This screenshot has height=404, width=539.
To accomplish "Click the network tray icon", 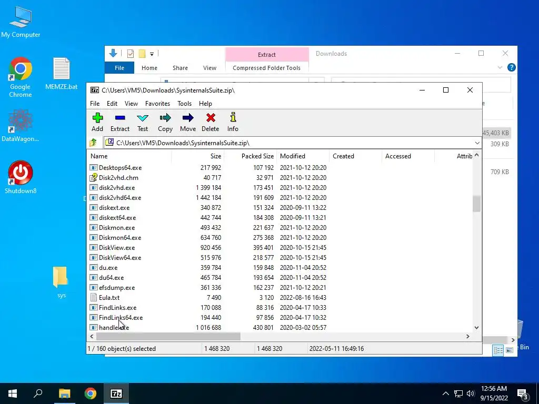I will click(x=458, y=393).
